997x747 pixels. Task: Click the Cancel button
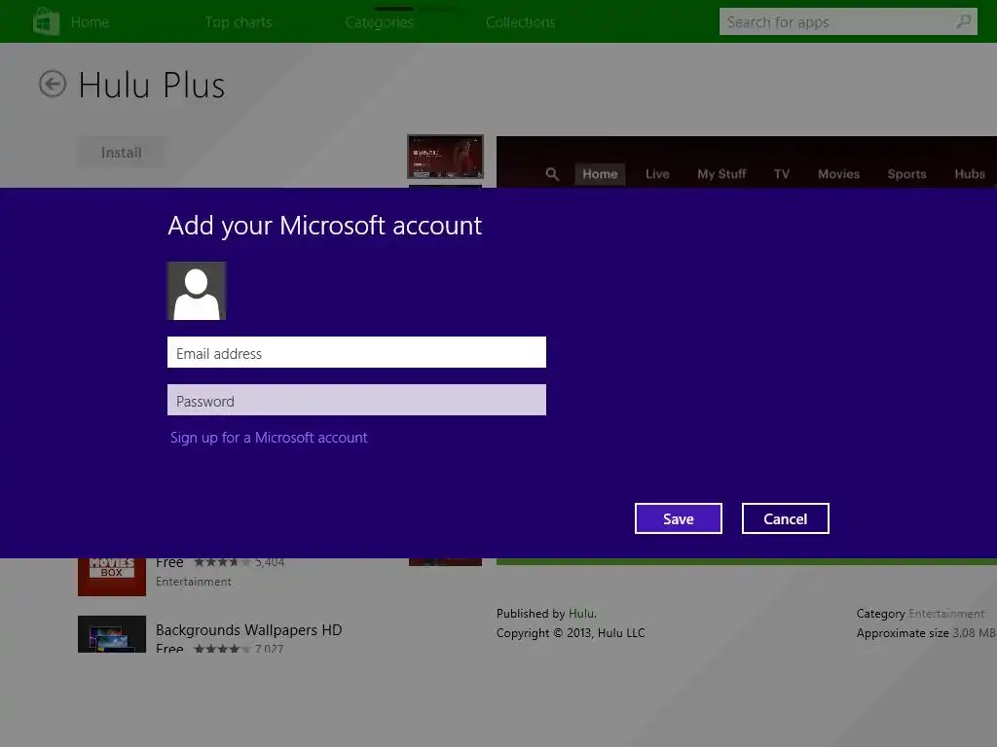coord(786,518)
